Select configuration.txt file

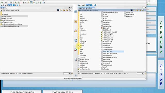85,69
